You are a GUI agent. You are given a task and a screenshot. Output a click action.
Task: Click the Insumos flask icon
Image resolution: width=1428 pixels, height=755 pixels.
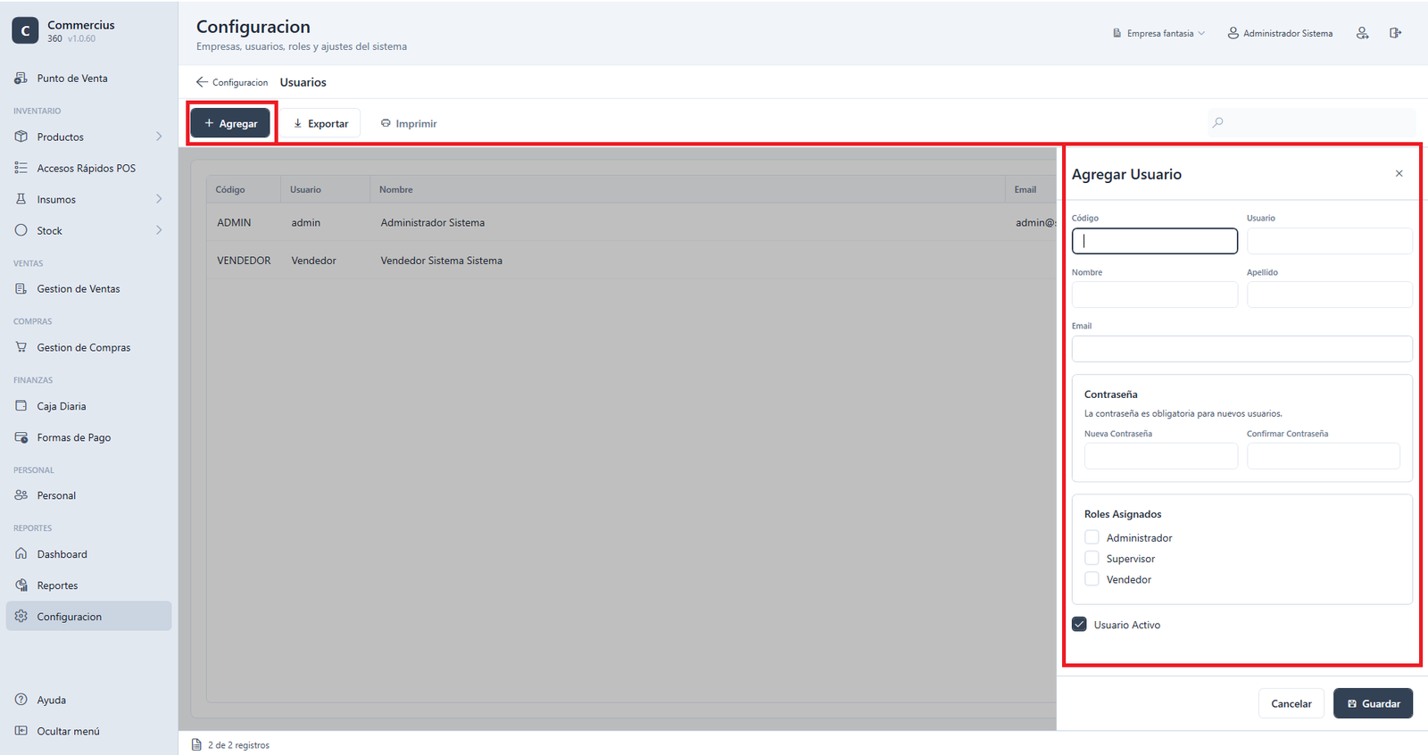pyautogui.click(x=21, y=199)
